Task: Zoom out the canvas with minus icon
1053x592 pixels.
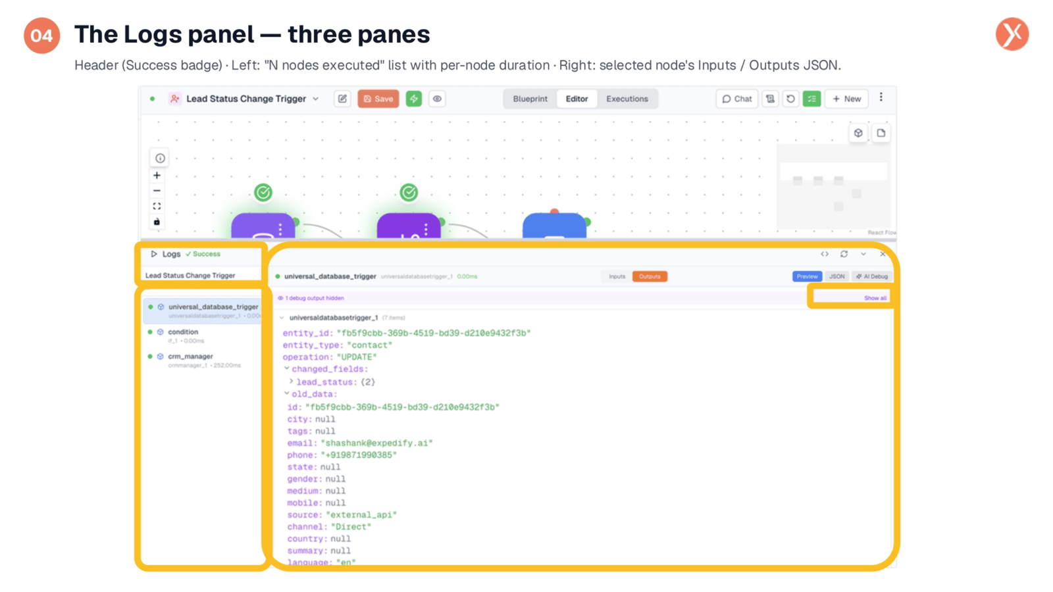Action: (157, 191)
